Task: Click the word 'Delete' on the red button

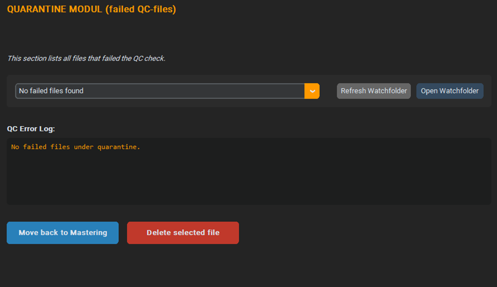Action: point(158,232)
